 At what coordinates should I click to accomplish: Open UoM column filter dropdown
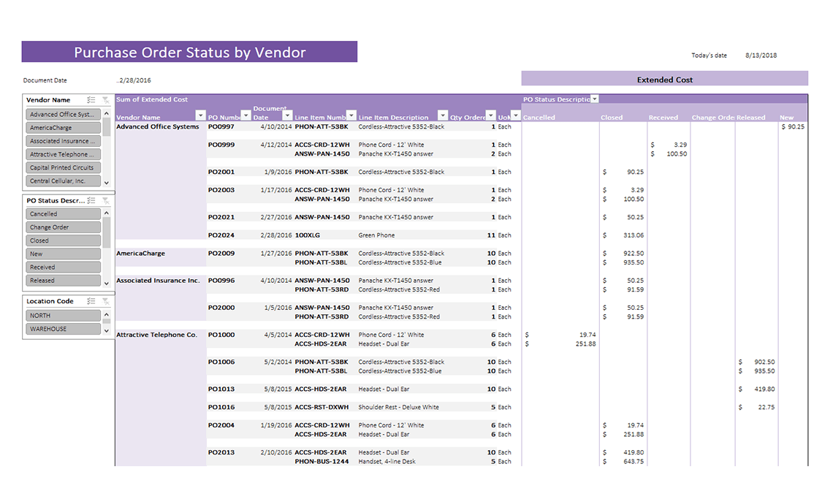[x=515, y=115]
